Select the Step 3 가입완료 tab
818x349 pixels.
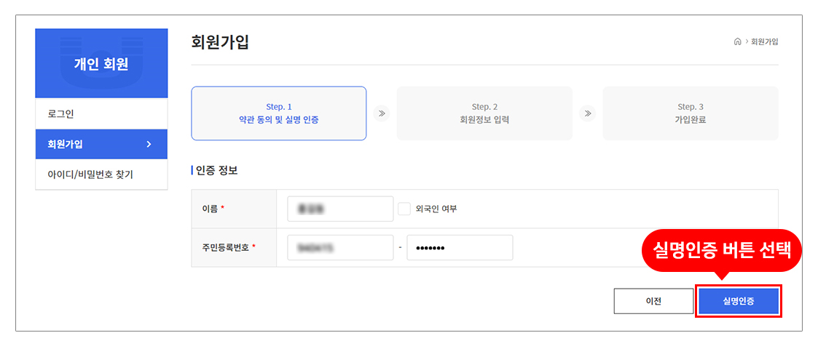coord(691,113)
